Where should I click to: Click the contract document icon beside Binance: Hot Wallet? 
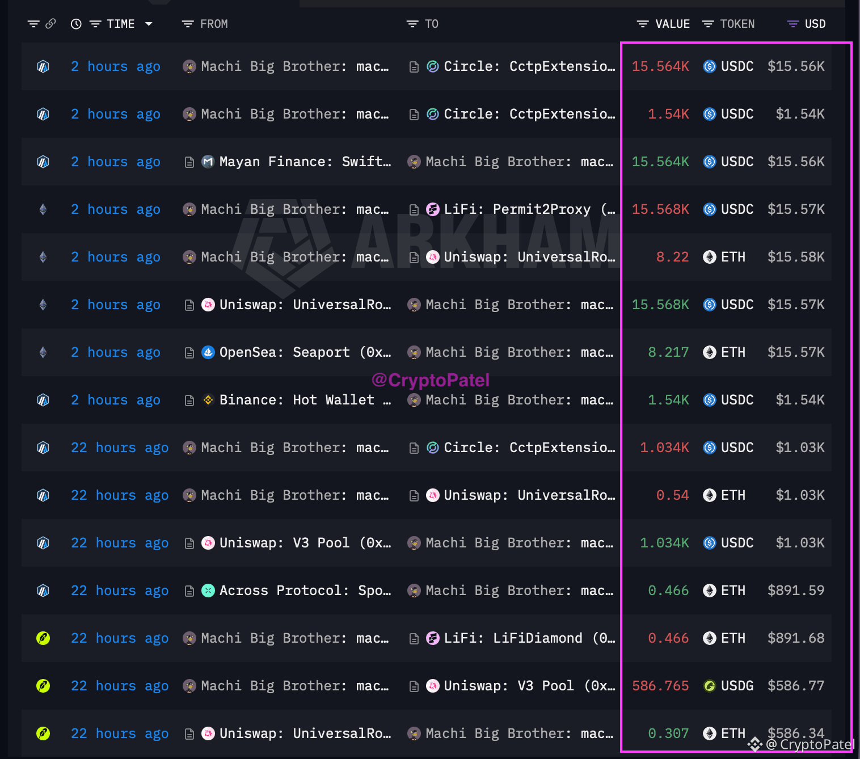click(x=189, y=400)
